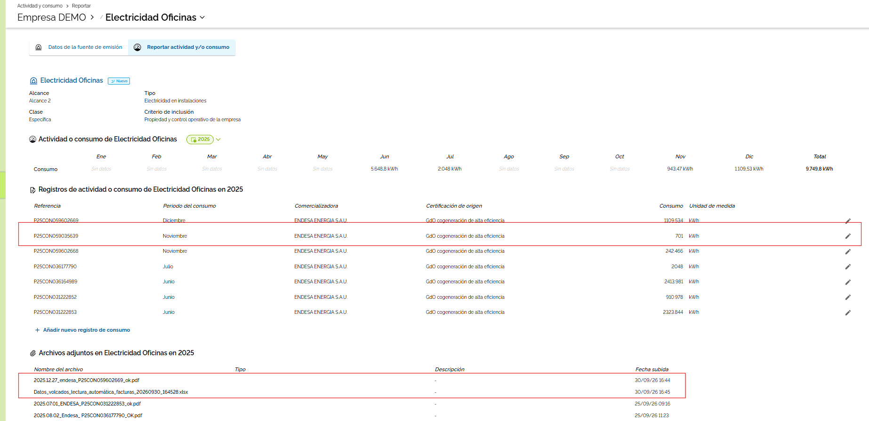Expand the chevron next to the 2025 badge

[x=218, y=140]
